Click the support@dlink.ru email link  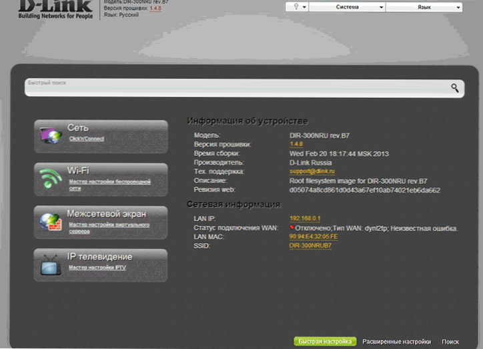312,171
